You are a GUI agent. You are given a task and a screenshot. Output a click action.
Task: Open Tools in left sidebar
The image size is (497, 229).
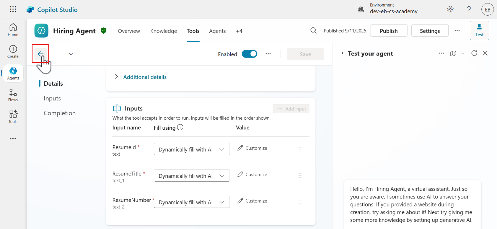(x=13, y=117)
